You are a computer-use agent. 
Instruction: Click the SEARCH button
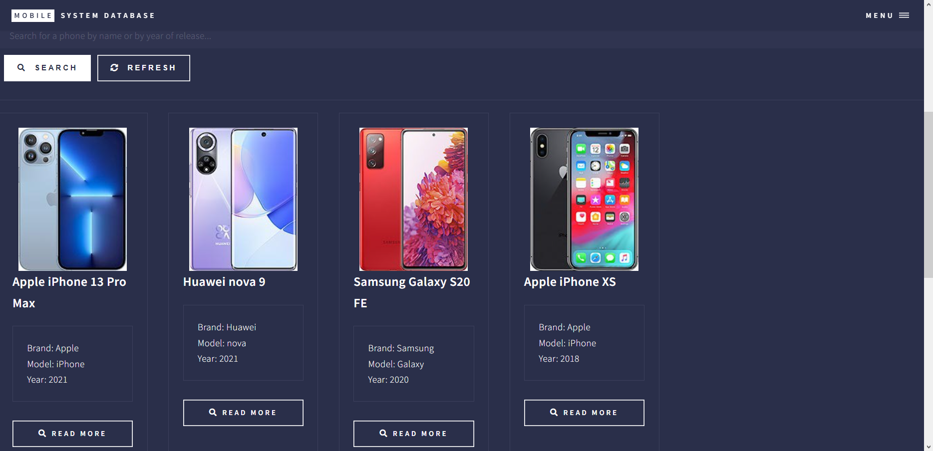click(x=47, y=68)
